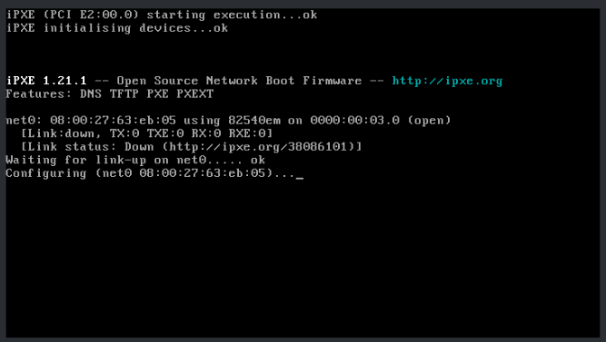
Task: Click the http://ipxe.org link
Action: click(447, 81)
